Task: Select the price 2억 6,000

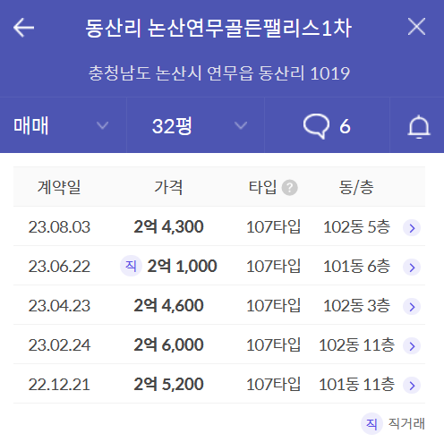Action: tap(168, 344)
